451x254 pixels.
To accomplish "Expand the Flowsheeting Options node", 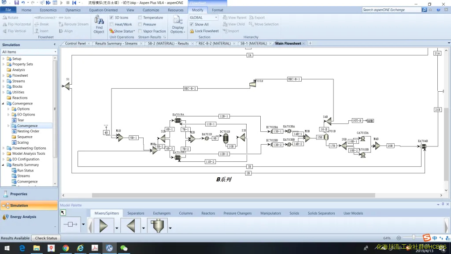I will [4, 148].
